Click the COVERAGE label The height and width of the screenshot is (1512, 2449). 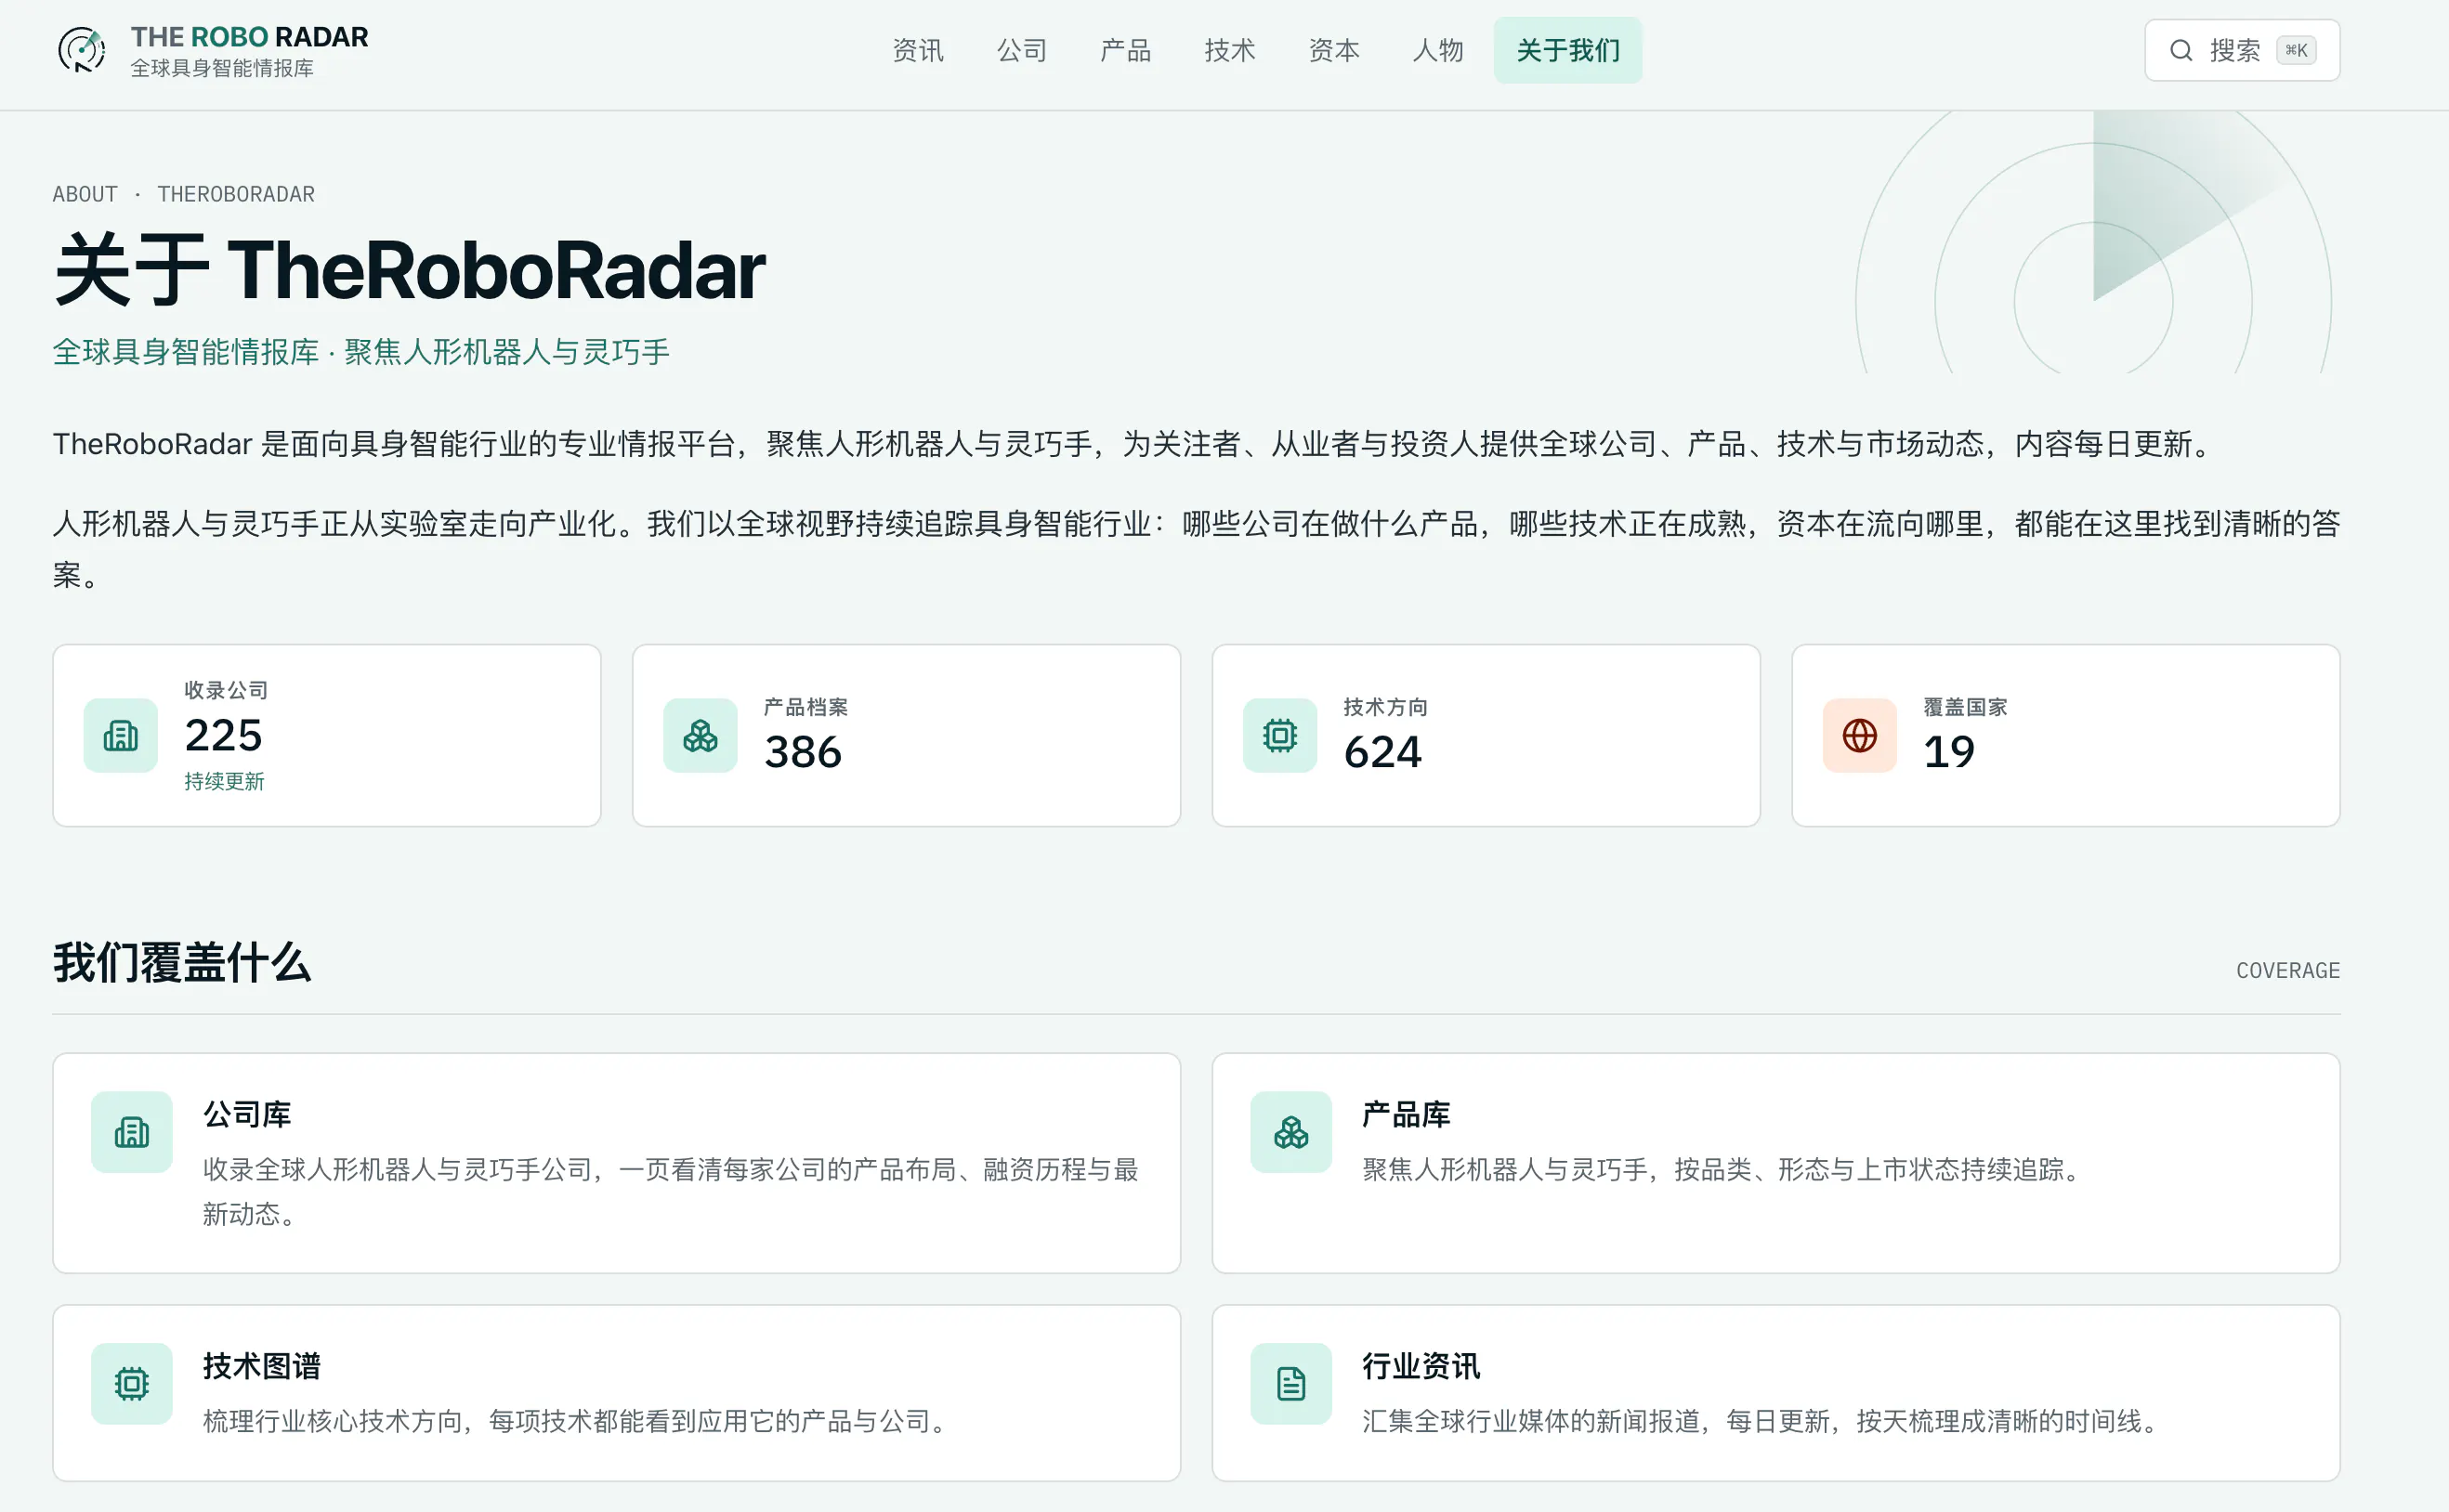point(2288,970)
